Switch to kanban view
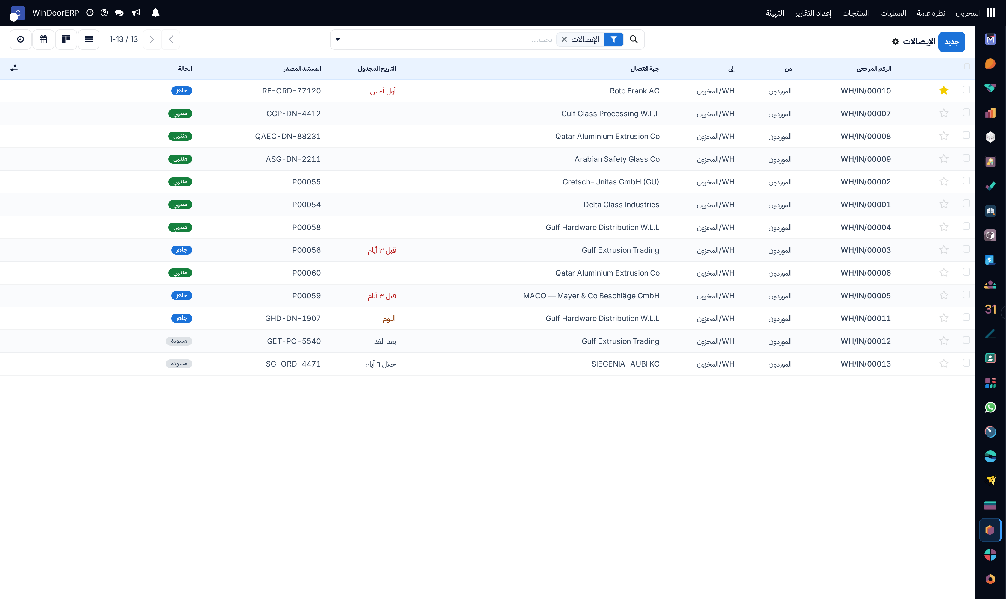Image resolution: width=1006 pixels, height=599 pixels. [66, 39]
